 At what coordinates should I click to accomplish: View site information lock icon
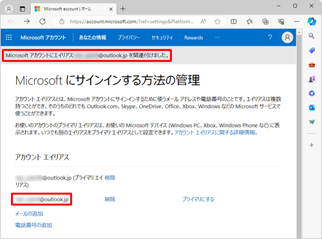coord(62,21)
